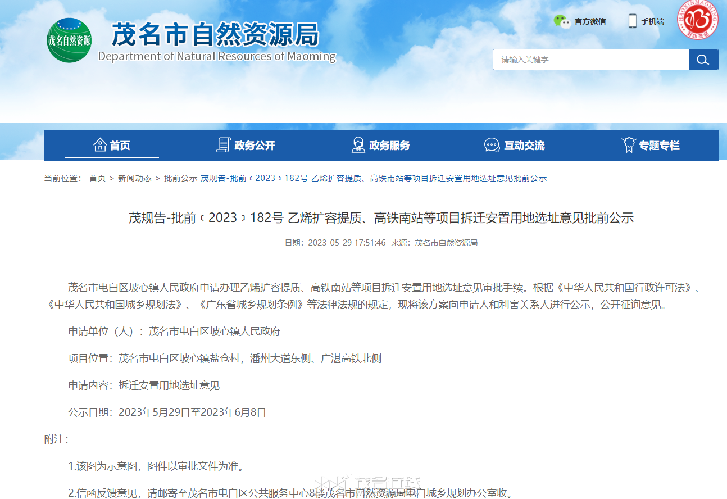The image size is (727, 499).
Task: Click the 茂名市自然资源局 site title
Action: click(216, 35)
